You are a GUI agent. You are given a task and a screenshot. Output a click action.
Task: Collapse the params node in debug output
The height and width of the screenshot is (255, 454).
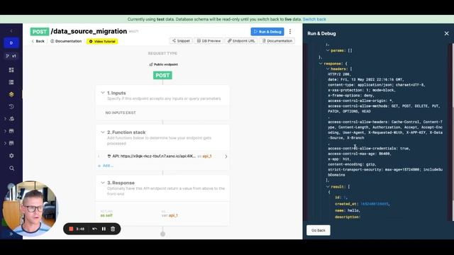click(328, 50)
